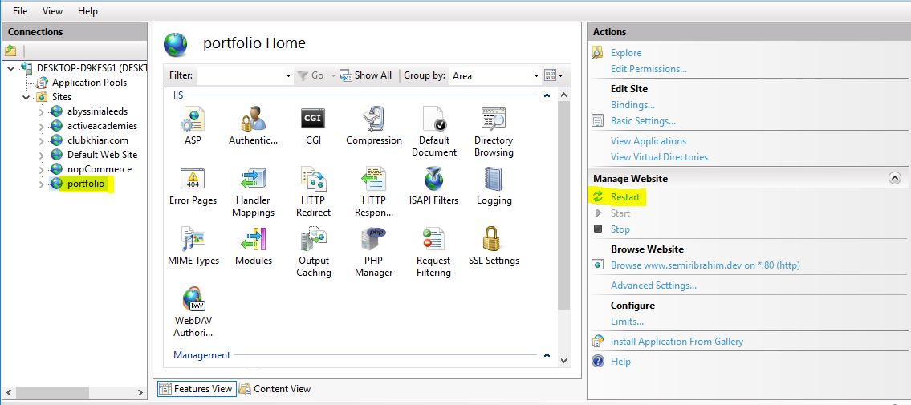The height and width of the screenshot is (405, 911).
Task: Browse www.semiribrahim.dev on port 80
Action: (x=706, y=265)
